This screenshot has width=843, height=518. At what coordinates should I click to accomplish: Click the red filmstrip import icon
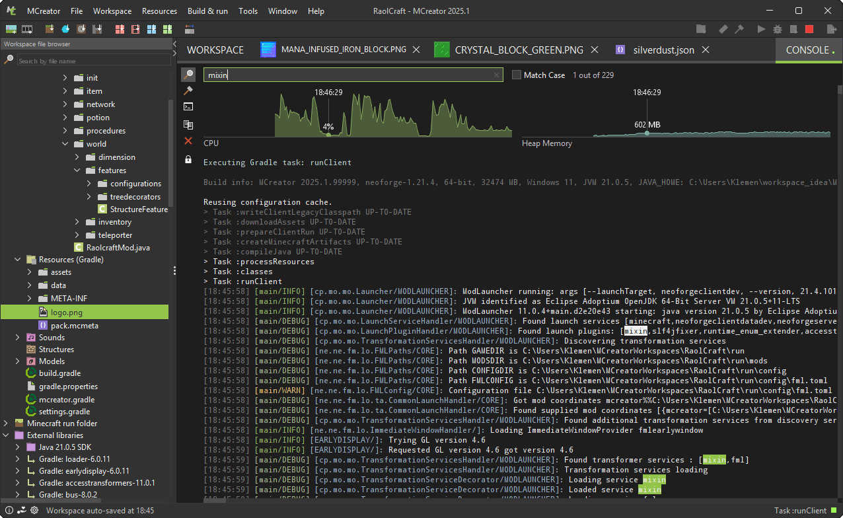pyautogui.click(x=135, y=29)
